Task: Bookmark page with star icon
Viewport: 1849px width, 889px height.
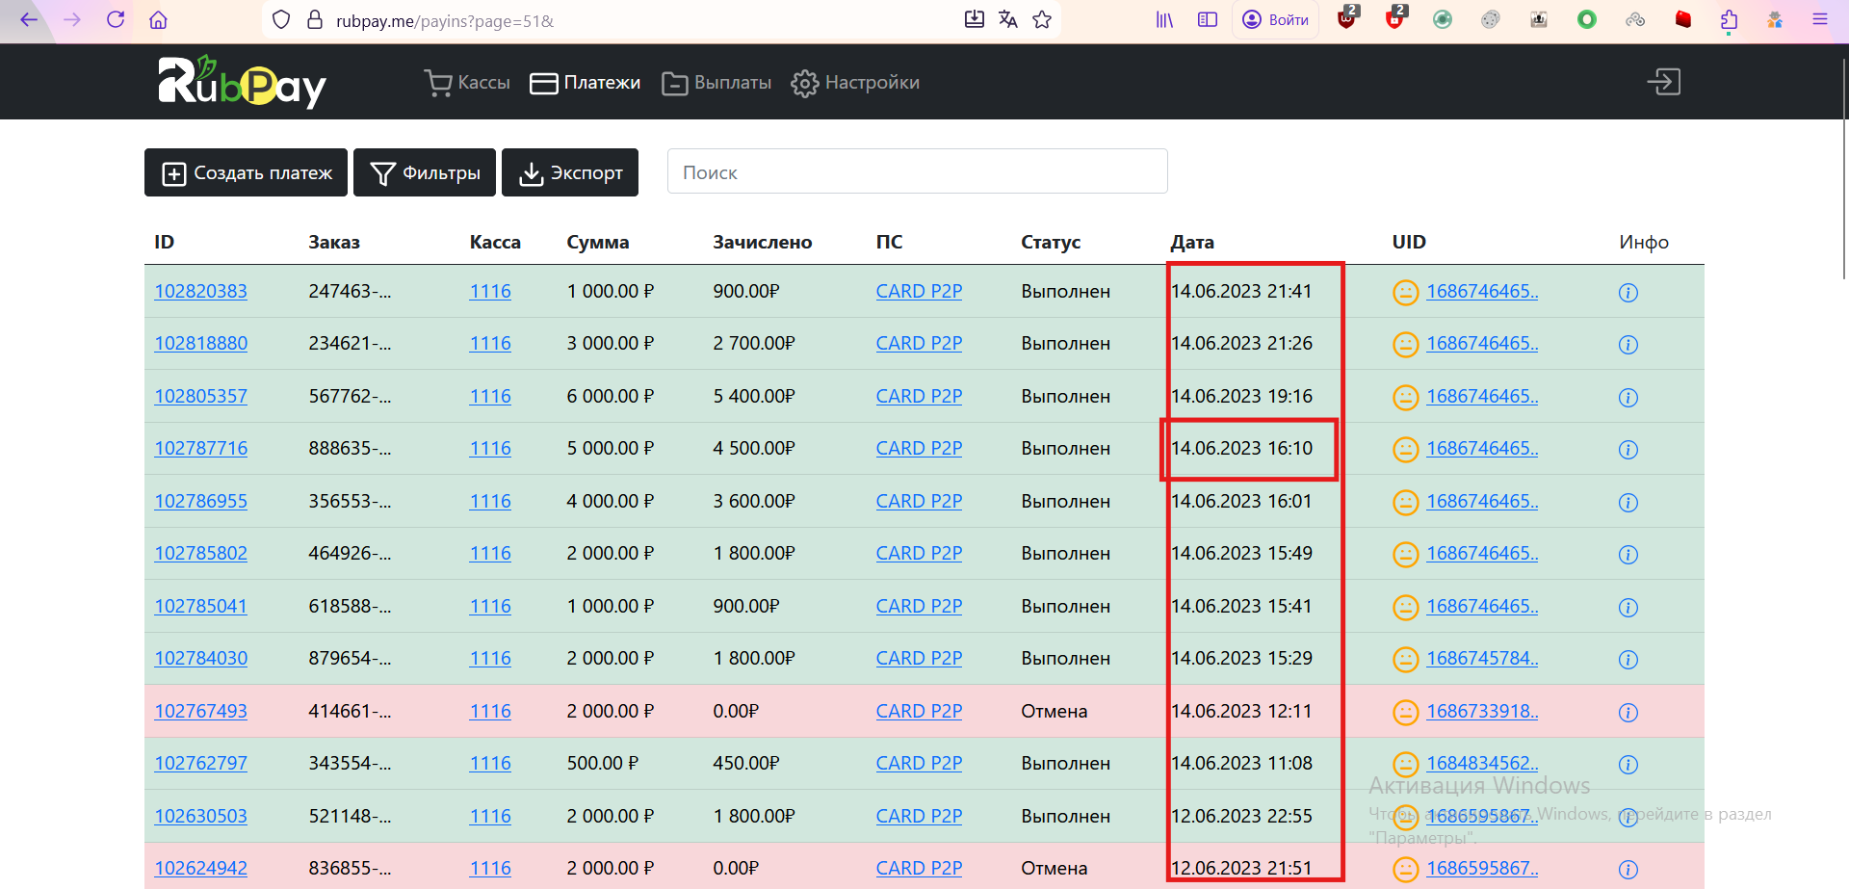Action: (1042, 20)
